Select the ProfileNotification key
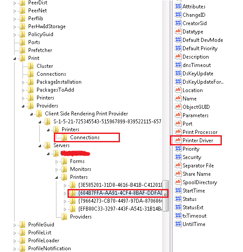This screenshot has height=252, width=243. coord(49,248)
